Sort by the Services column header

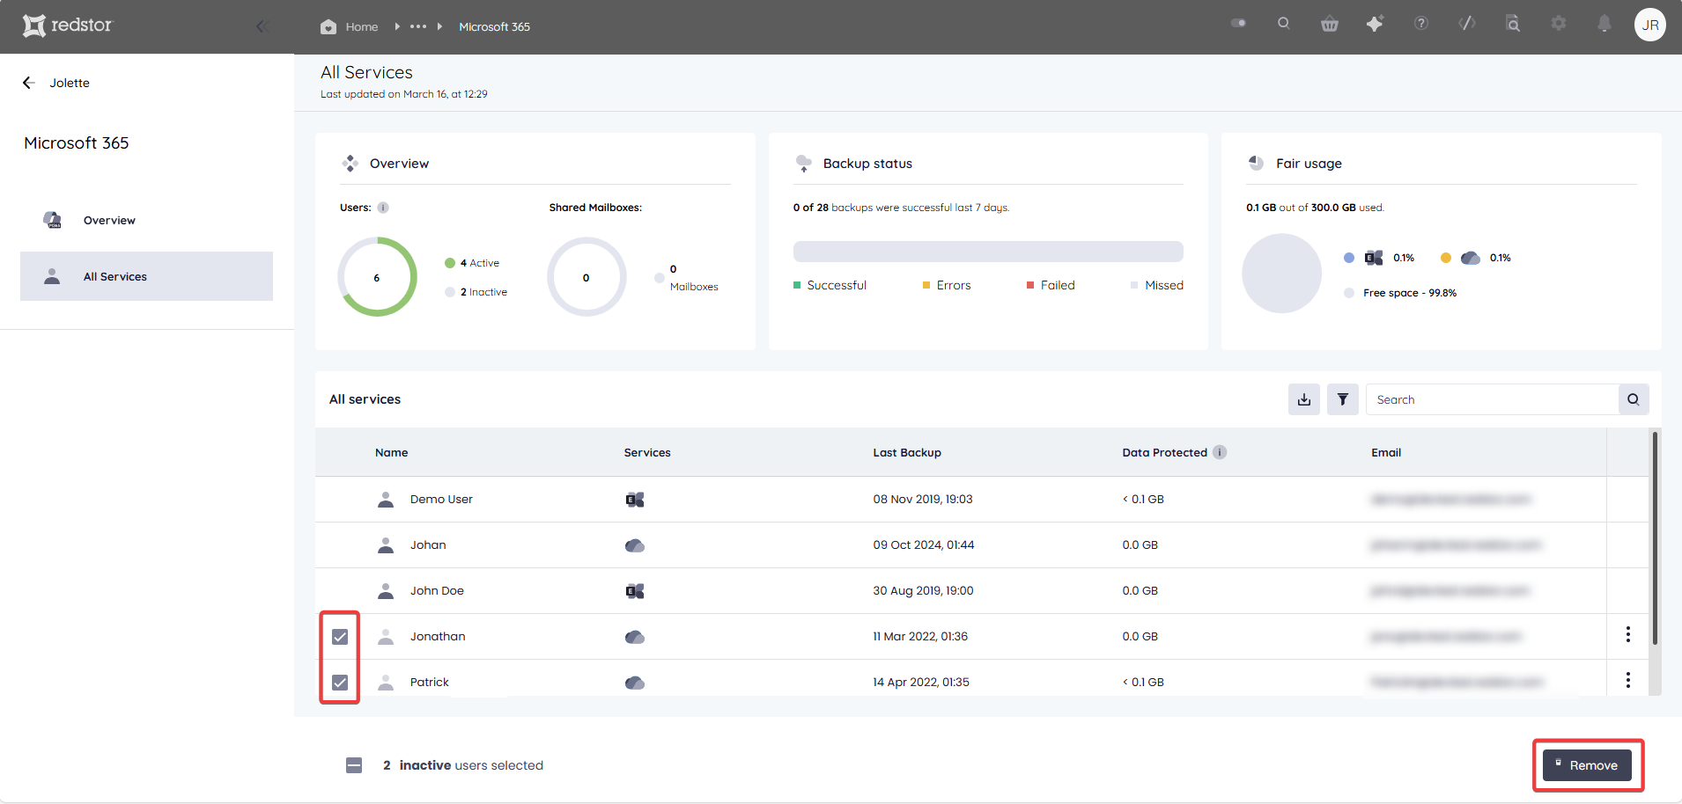click(647, 452)
